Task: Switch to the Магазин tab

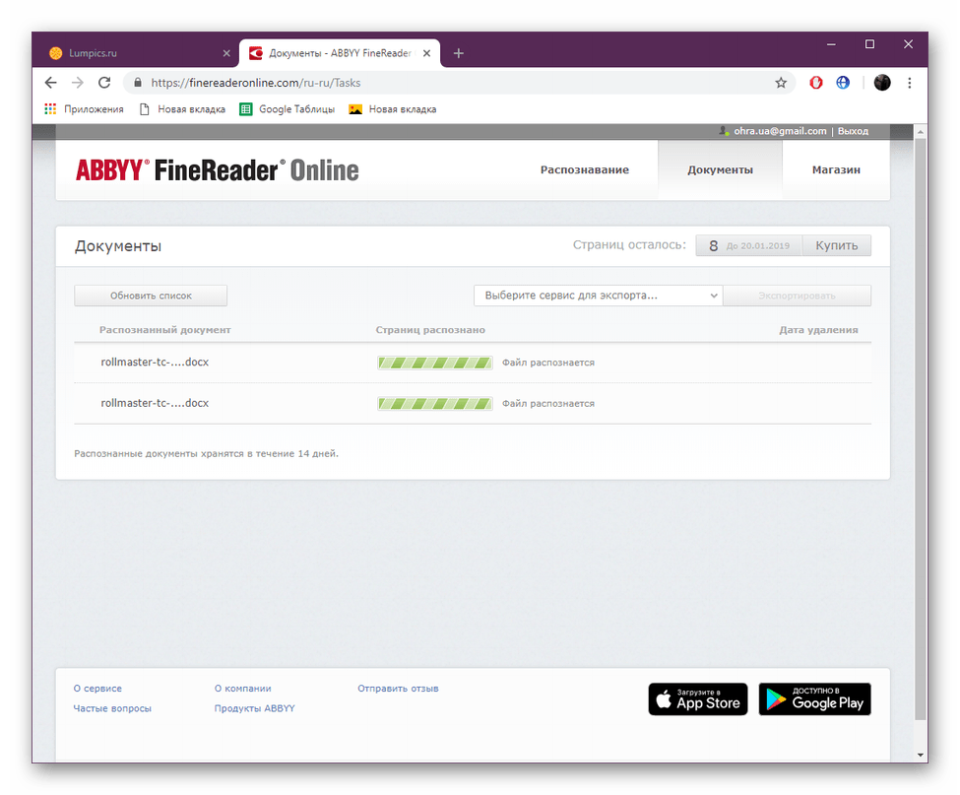Action: coord(835,169)
